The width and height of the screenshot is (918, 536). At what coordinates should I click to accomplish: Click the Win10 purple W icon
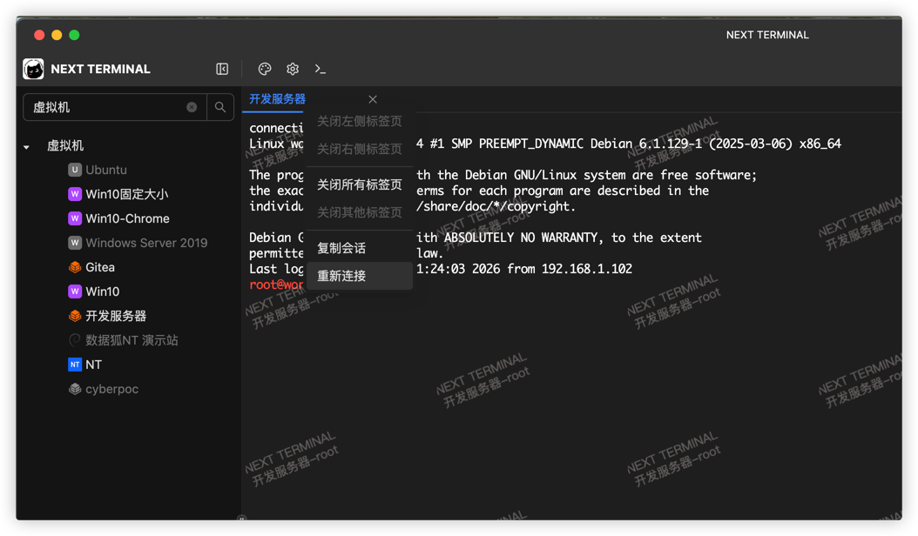pos(74,291)
